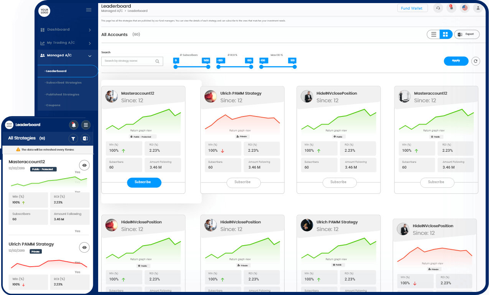Click the ROI % maximum slider handle

pos(251,67)
